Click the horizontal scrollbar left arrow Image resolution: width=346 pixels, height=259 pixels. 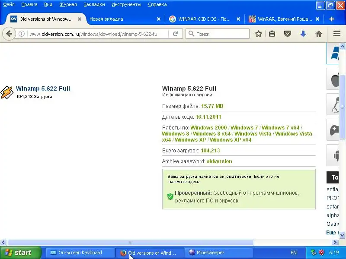(3, 243)
